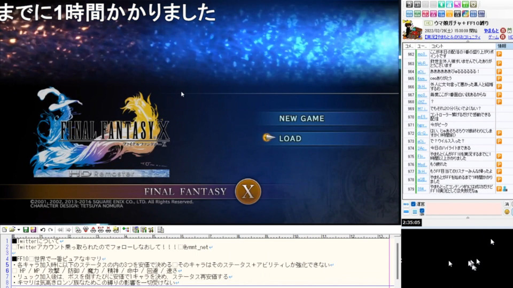Click the blue bar icon below NG
This screenshot has height=288, width=513.
click(x=406, y=212)
